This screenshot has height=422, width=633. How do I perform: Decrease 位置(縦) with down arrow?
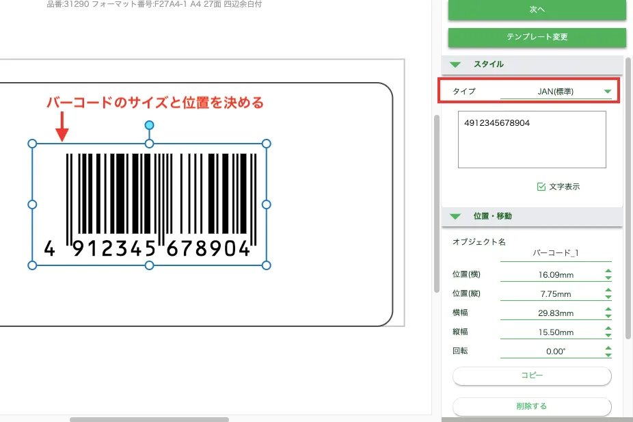(608, 297)
